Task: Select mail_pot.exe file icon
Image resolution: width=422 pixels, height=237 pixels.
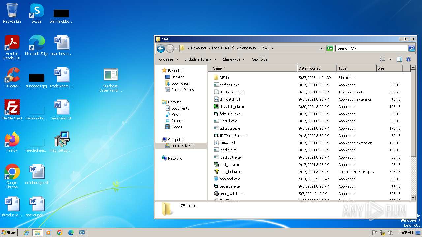Action: pyautogui.click(x=216, y=165)
